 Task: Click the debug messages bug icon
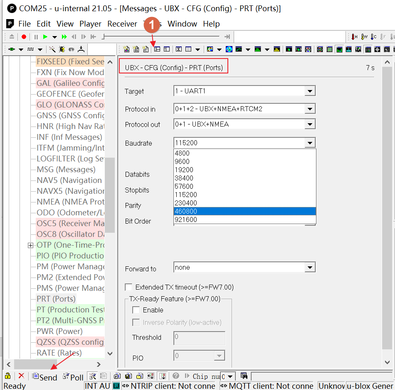[x=62, y=49]
